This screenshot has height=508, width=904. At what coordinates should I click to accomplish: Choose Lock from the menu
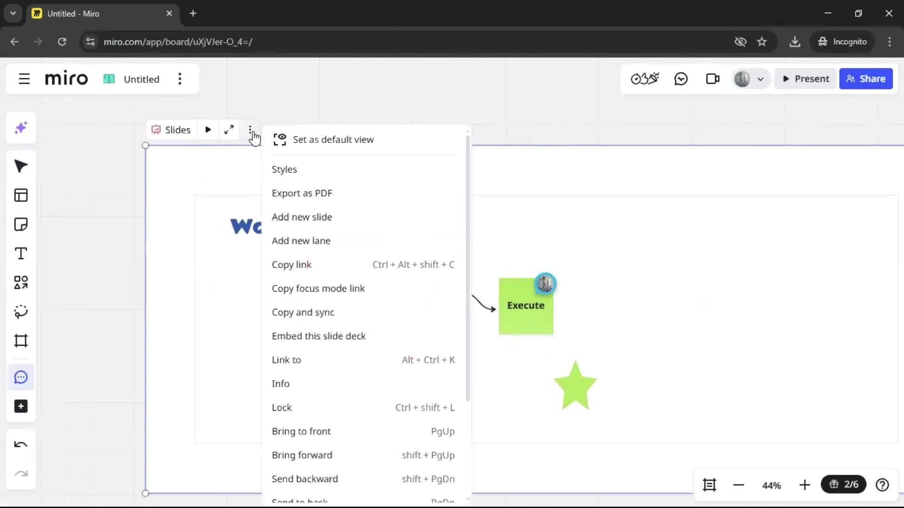tap(363, 407)
